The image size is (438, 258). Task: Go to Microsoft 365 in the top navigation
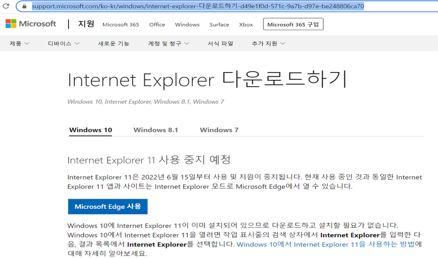(121, 25)
